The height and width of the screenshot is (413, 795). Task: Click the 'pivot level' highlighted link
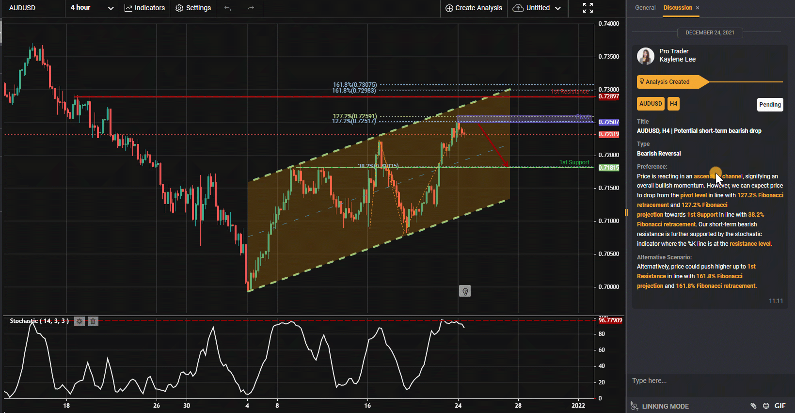point(693,195)
